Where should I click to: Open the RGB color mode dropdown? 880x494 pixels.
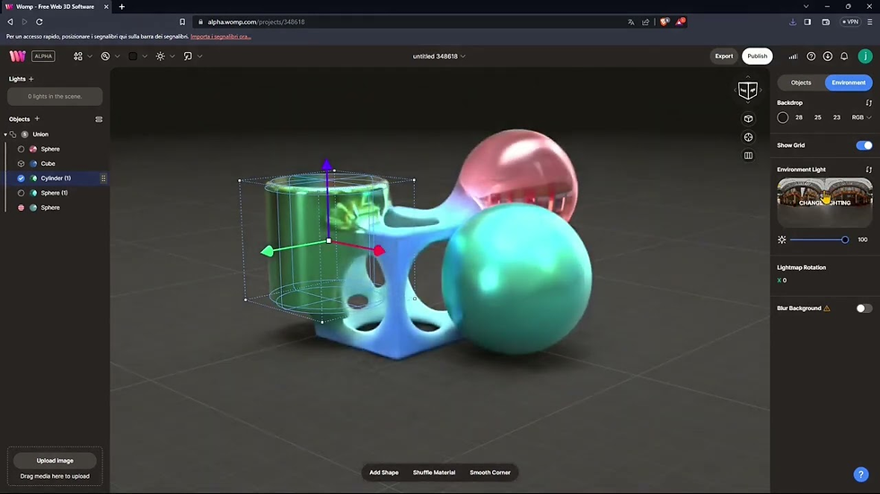point(861,117)
